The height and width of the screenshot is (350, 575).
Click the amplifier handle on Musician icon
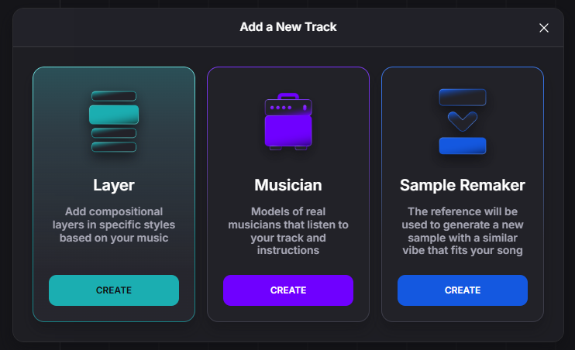coord(288,94)
